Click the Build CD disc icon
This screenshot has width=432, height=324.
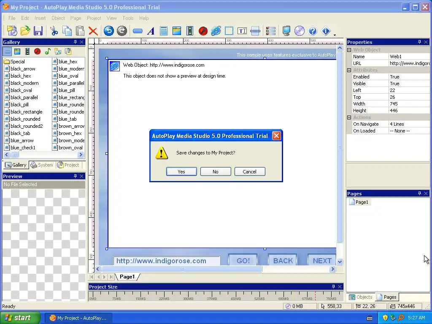(x=299, y=31)
